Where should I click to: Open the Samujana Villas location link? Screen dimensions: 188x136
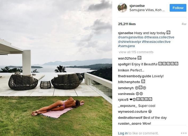[147, 10]
